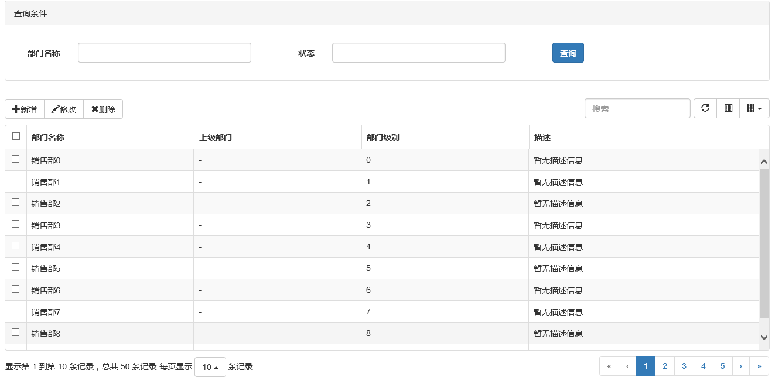
Task: Check the 销售部1 row checkbox
Action: point(16,180)
